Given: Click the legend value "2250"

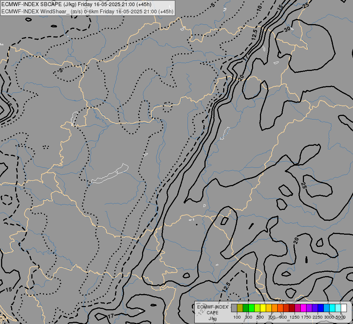Looking at the screenshot, I should [318, 317].
